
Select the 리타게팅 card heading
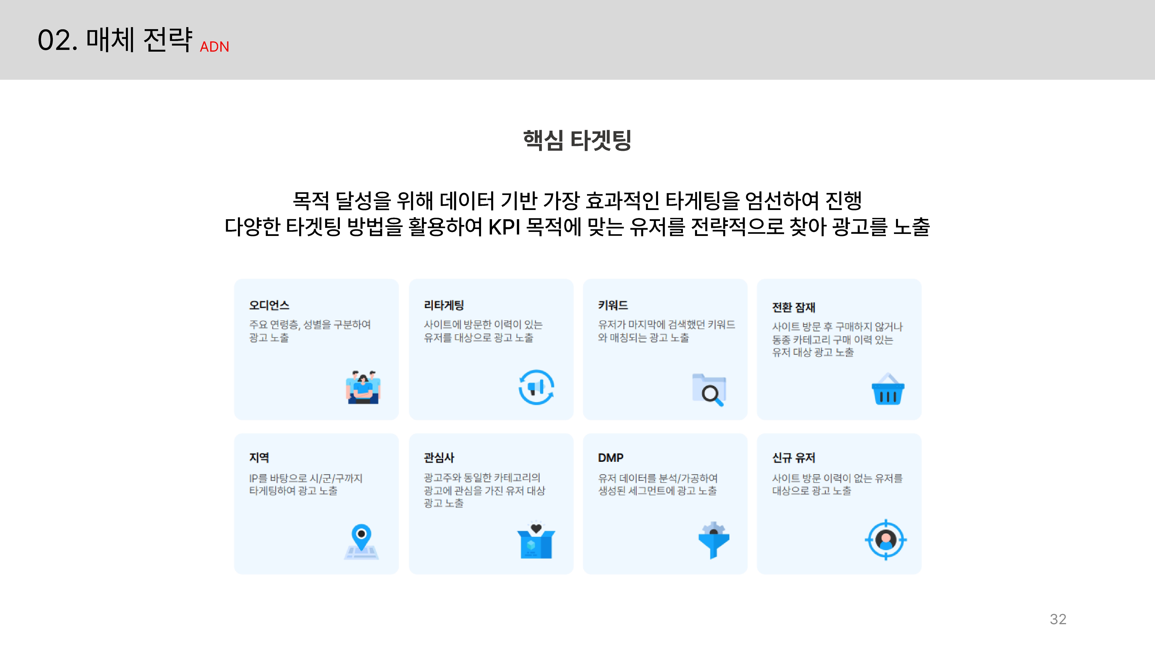point(444,305)
